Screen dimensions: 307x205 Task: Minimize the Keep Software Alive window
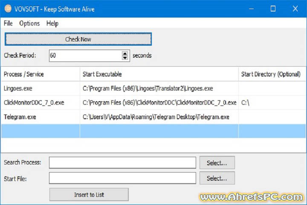pos(252,9)
